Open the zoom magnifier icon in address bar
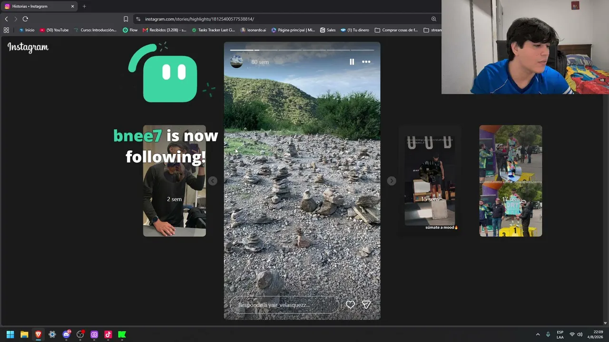609x342 pixels. pos(433,19)
